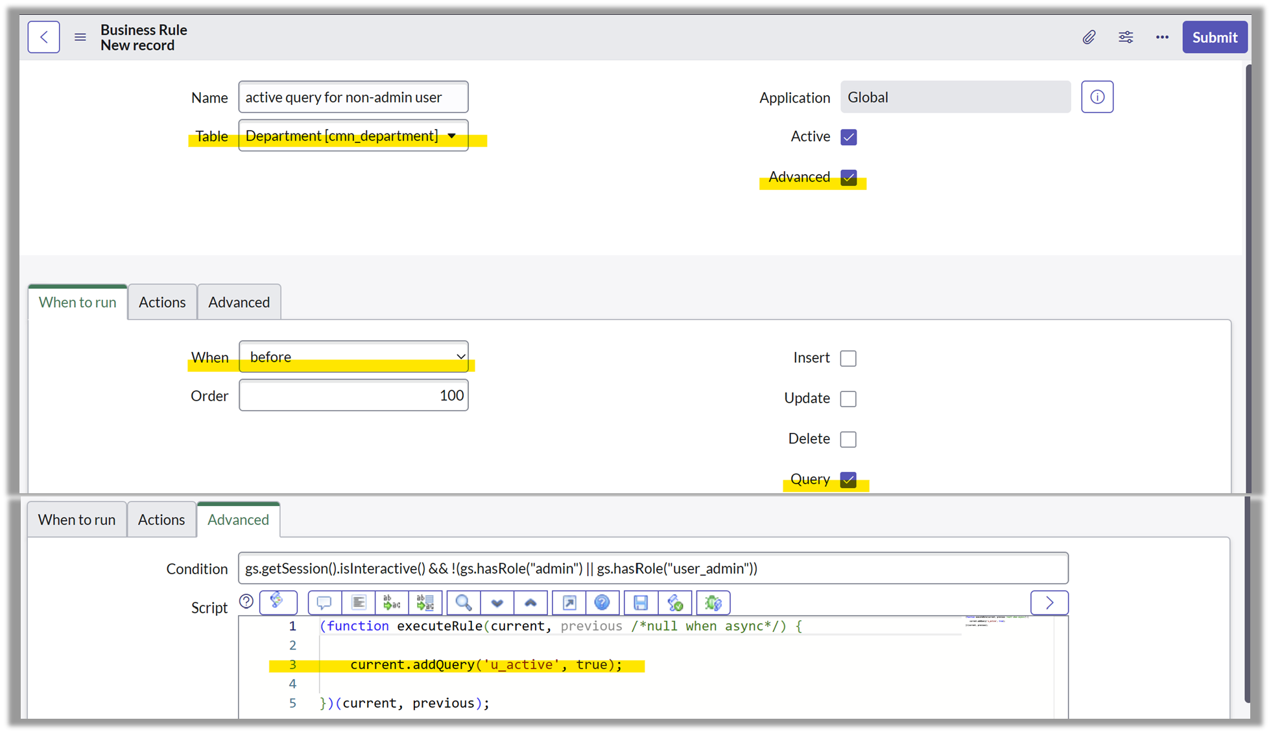Switch to the lower Actions tab

pyautogui.click(x=161, y=520)
